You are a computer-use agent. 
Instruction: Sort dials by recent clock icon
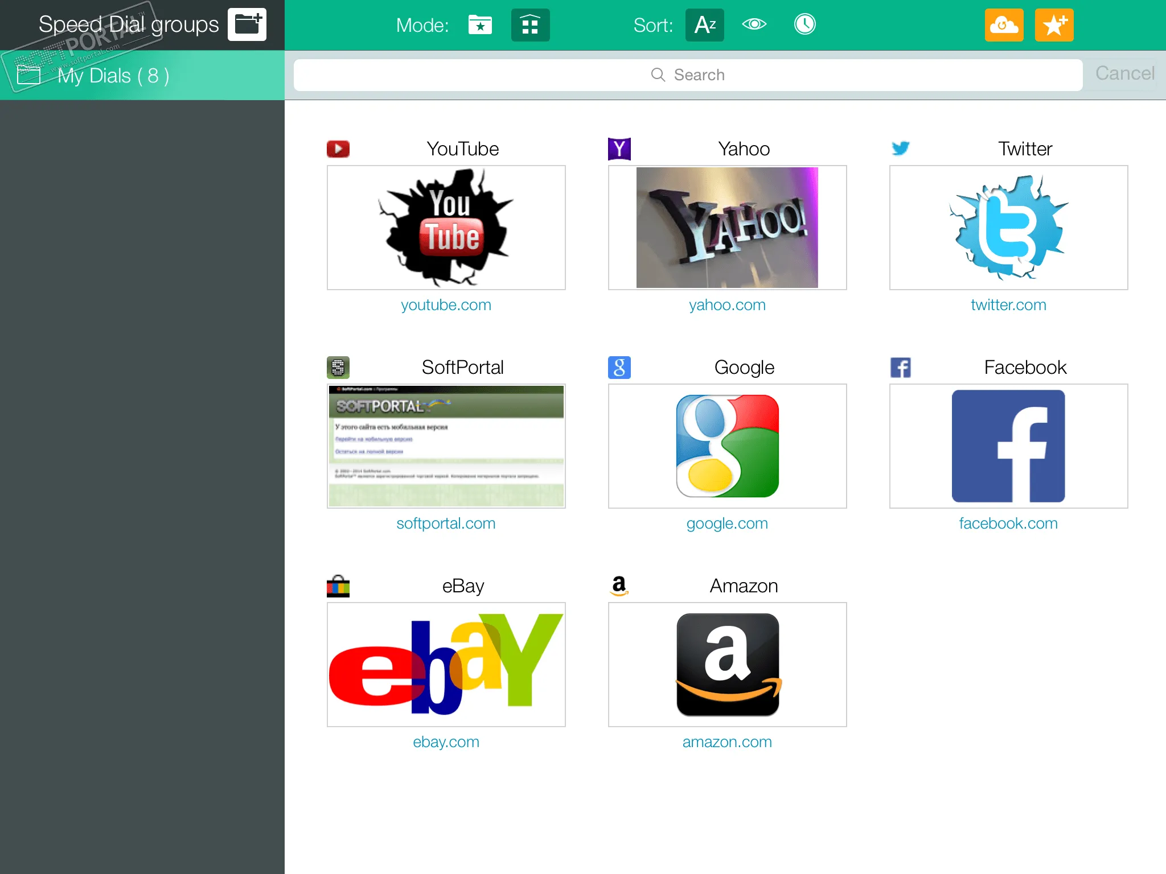[x=804, y=24]
